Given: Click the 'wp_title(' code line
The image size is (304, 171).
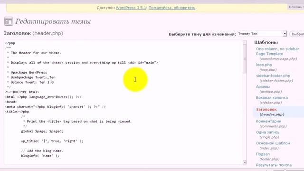Looking at the screenshot, I should pyautogui.click(x=52, y=141).
